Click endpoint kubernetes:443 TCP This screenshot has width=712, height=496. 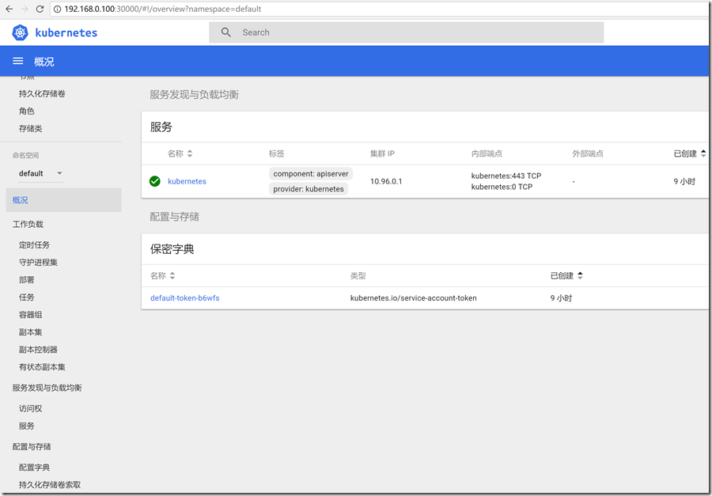click(x=506, y=176)
